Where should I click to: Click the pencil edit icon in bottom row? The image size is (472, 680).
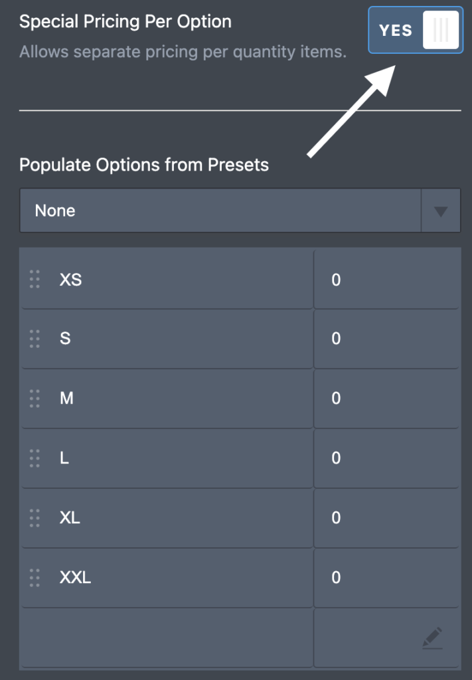[432, 638]
